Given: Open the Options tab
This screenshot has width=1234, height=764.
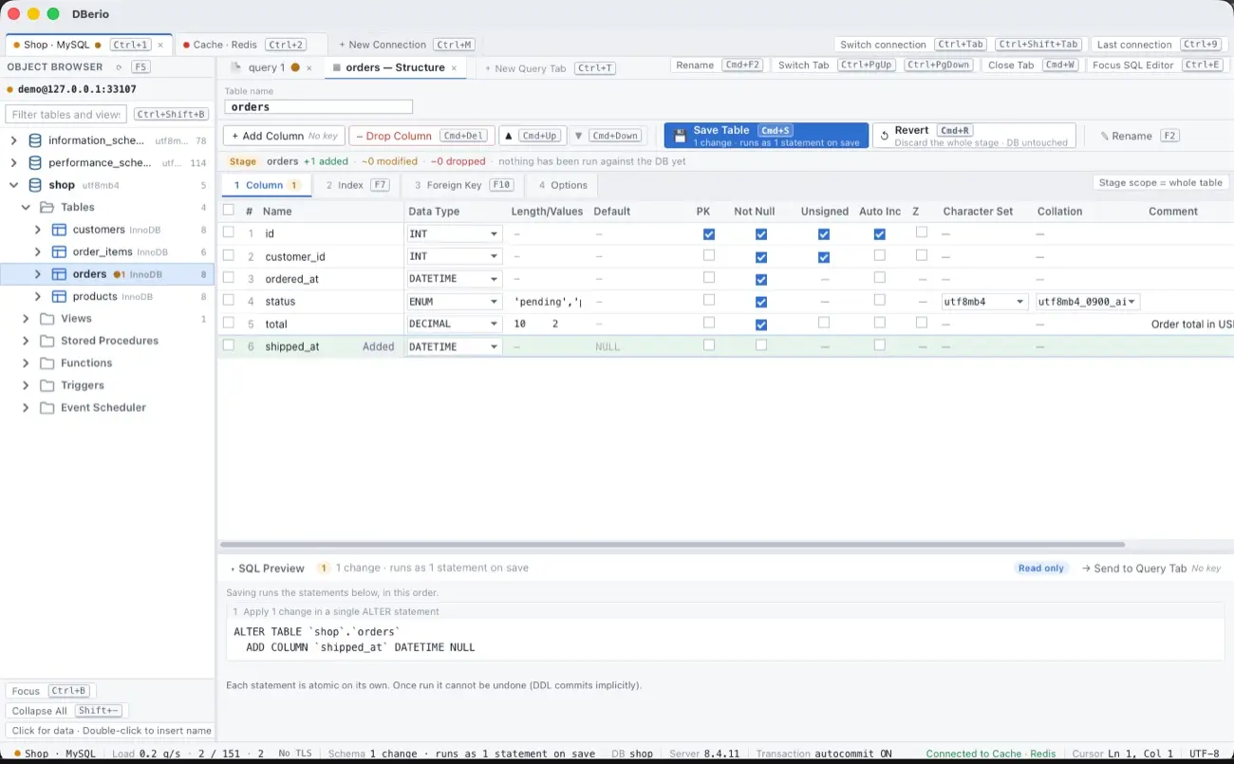Looking at the screenshot, I should coord(562,185).
